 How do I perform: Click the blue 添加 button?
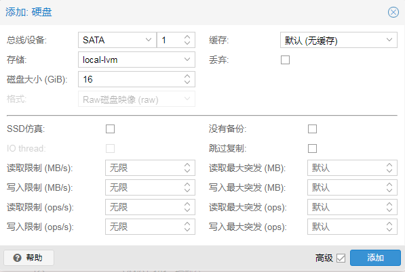(375, 258)
